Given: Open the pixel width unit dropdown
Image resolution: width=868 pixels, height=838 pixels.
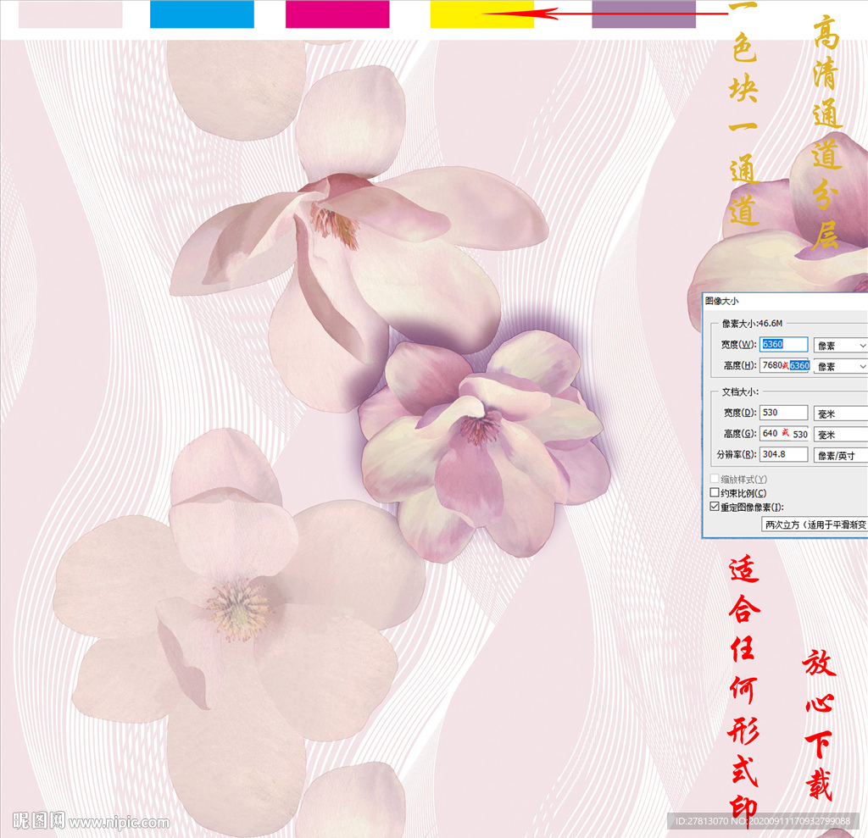Looking at the screenshot, I should coord(840,346).
